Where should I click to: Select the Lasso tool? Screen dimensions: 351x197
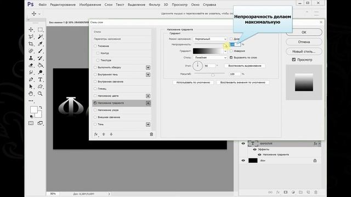(x=31, y=37)
